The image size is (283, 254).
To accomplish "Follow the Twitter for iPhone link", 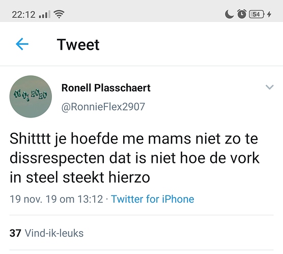I will [x=153, y=199].
